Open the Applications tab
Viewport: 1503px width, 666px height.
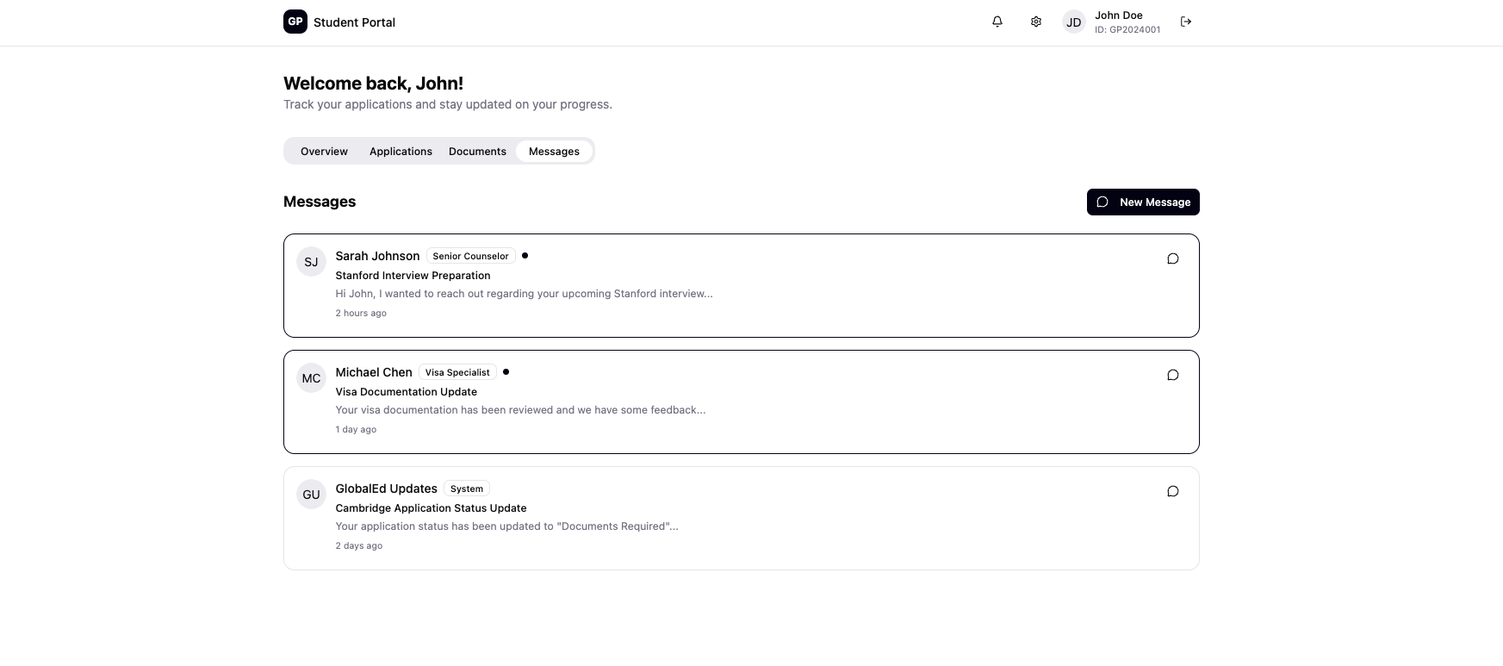pyautogui.click(x=401, y=152)
